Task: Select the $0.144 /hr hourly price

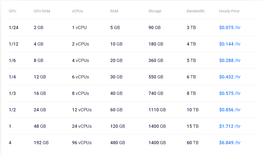Action: pos(230,44)
